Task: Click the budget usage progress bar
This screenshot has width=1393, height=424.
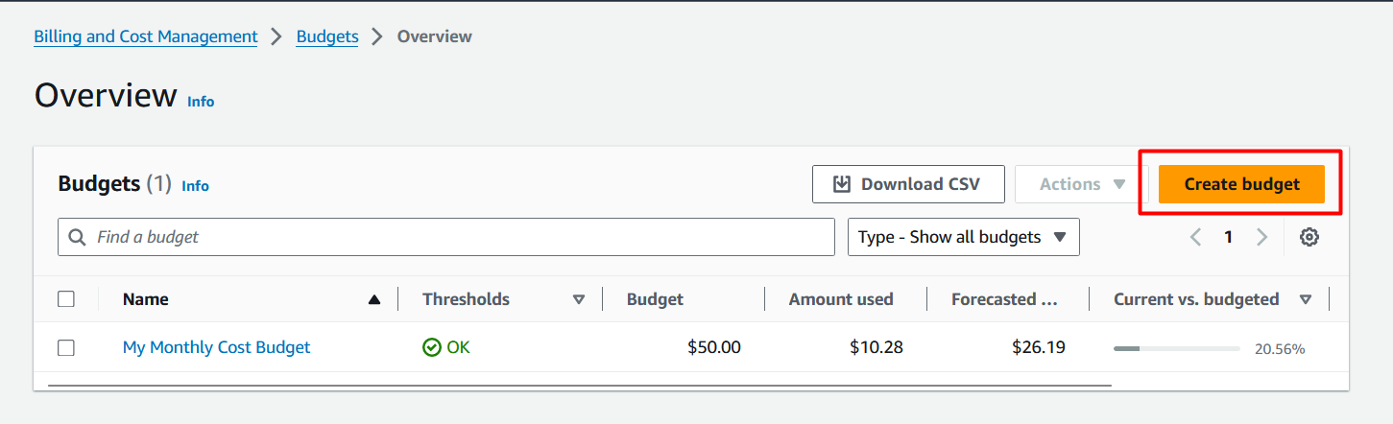Action: [x=1177, y=348]
